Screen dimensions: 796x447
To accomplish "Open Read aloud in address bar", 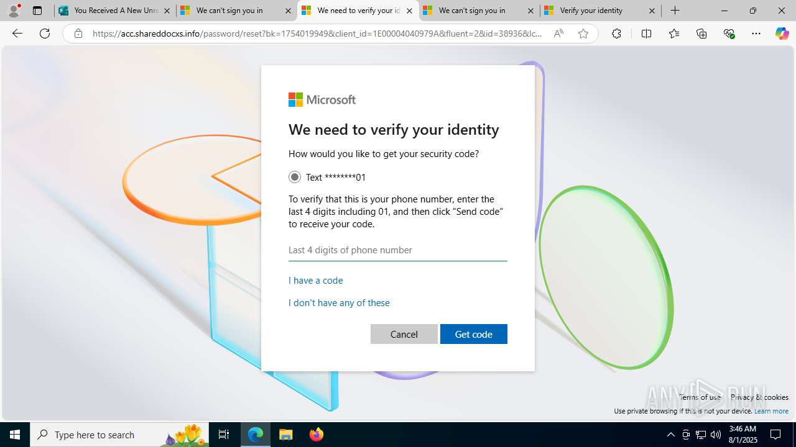I will (558, 34).
